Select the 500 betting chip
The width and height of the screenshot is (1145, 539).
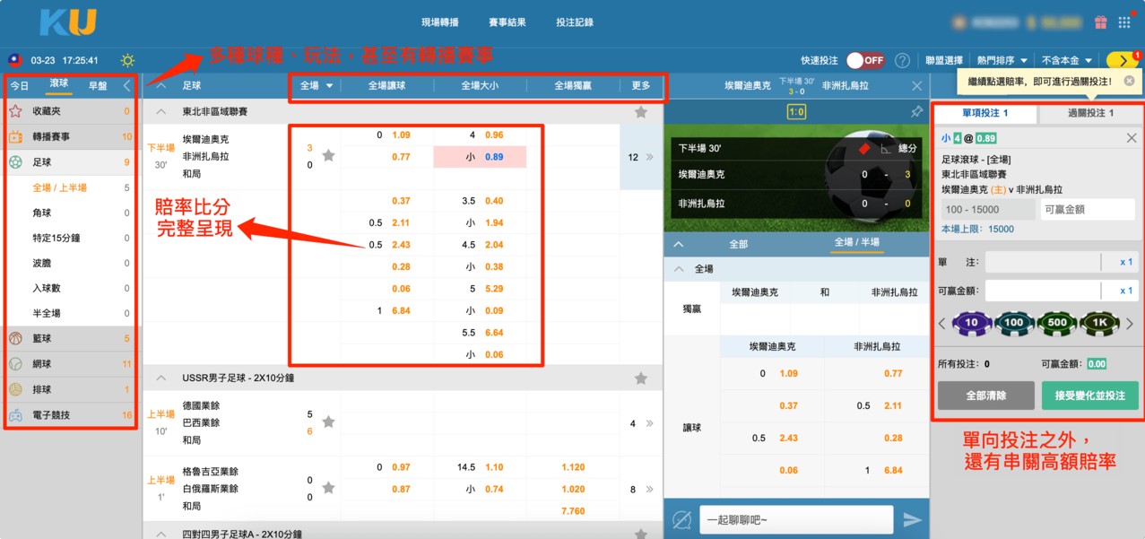tap(1057, 323)
